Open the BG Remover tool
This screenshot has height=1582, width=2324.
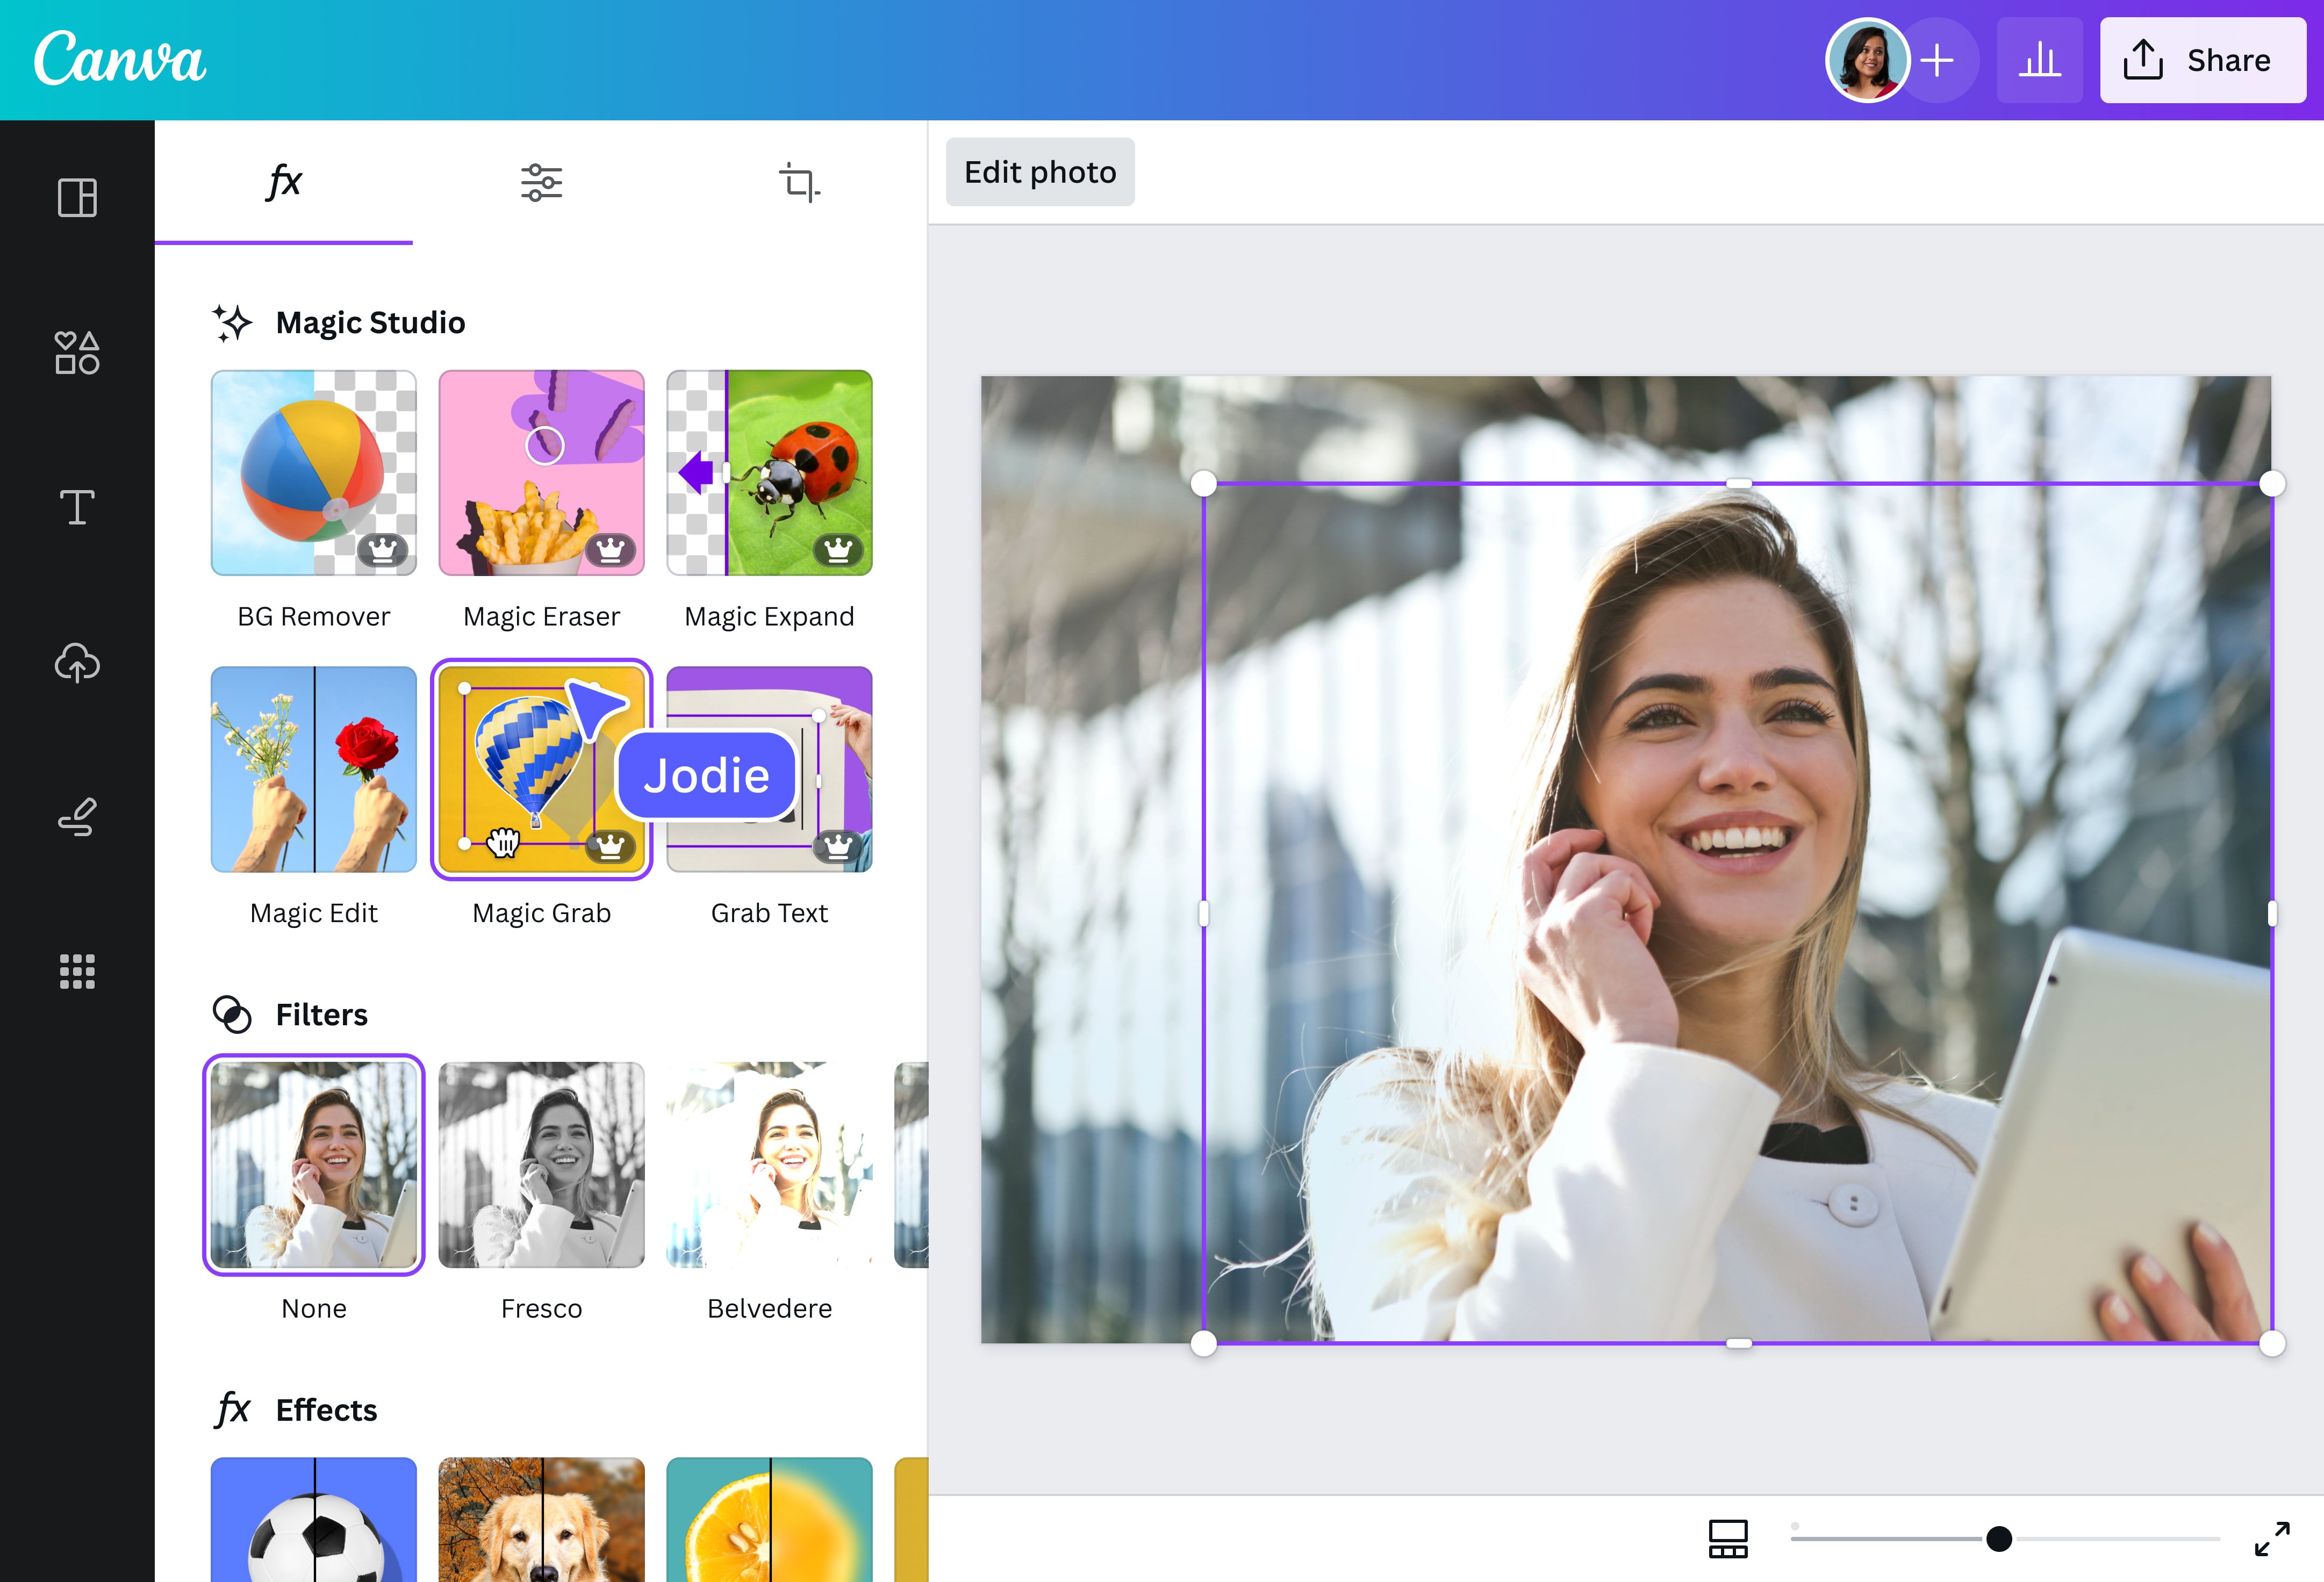[x=314, y=473]
